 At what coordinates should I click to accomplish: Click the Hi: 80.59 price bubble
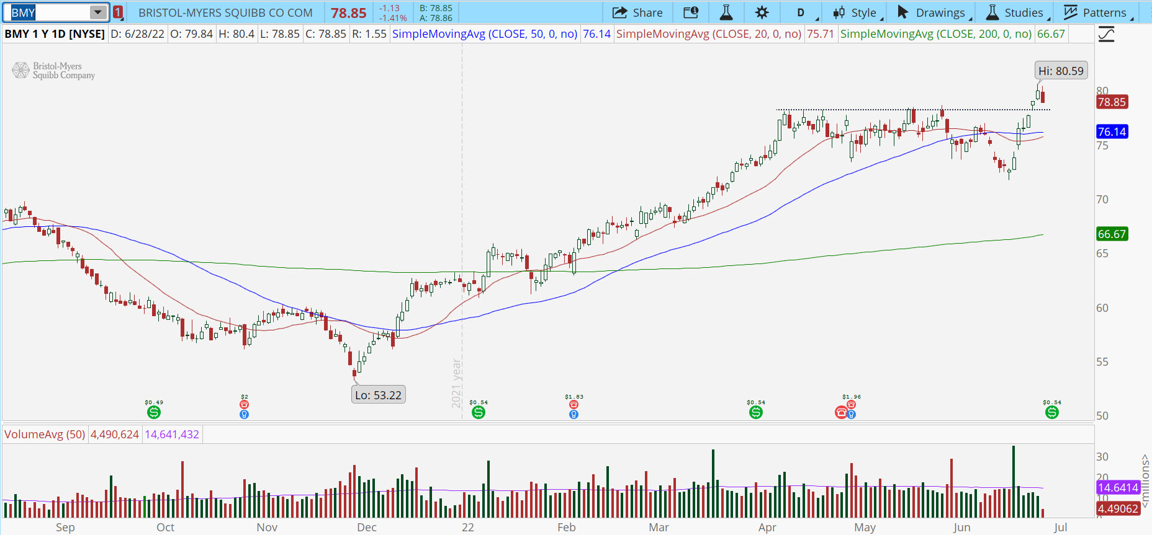1061,71
